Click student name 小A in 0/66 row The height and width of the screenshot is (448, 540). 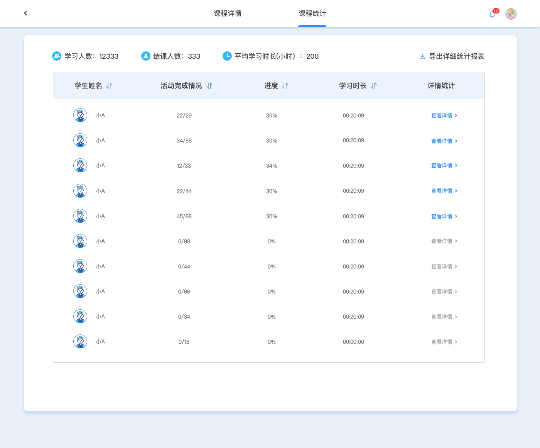pyautogui.click(x=100, y=291)
